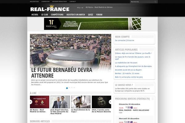Open Le repas de fin d'année article
This screenshot has width=185, height=123.
coord(133,58)
